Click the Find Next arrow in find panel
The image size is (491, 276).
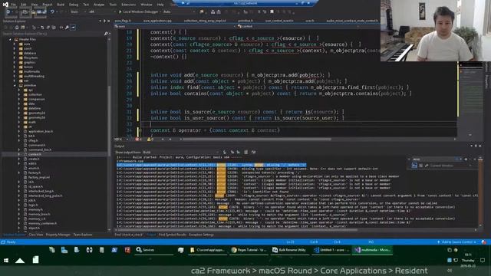466,159
